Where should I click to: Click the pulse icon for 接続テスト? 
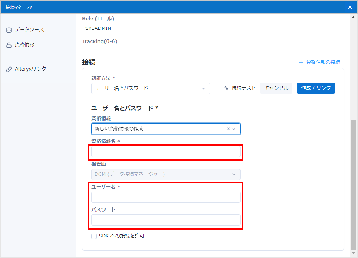[226, 88]
